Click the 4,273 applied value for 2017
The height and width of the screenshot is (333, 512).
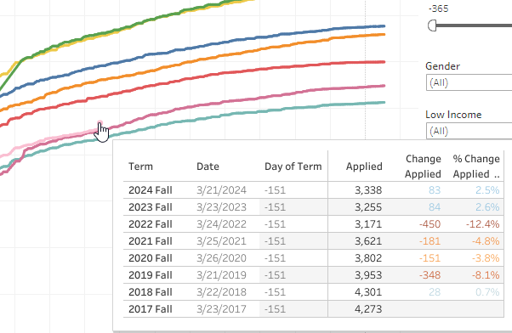[368, 309]
